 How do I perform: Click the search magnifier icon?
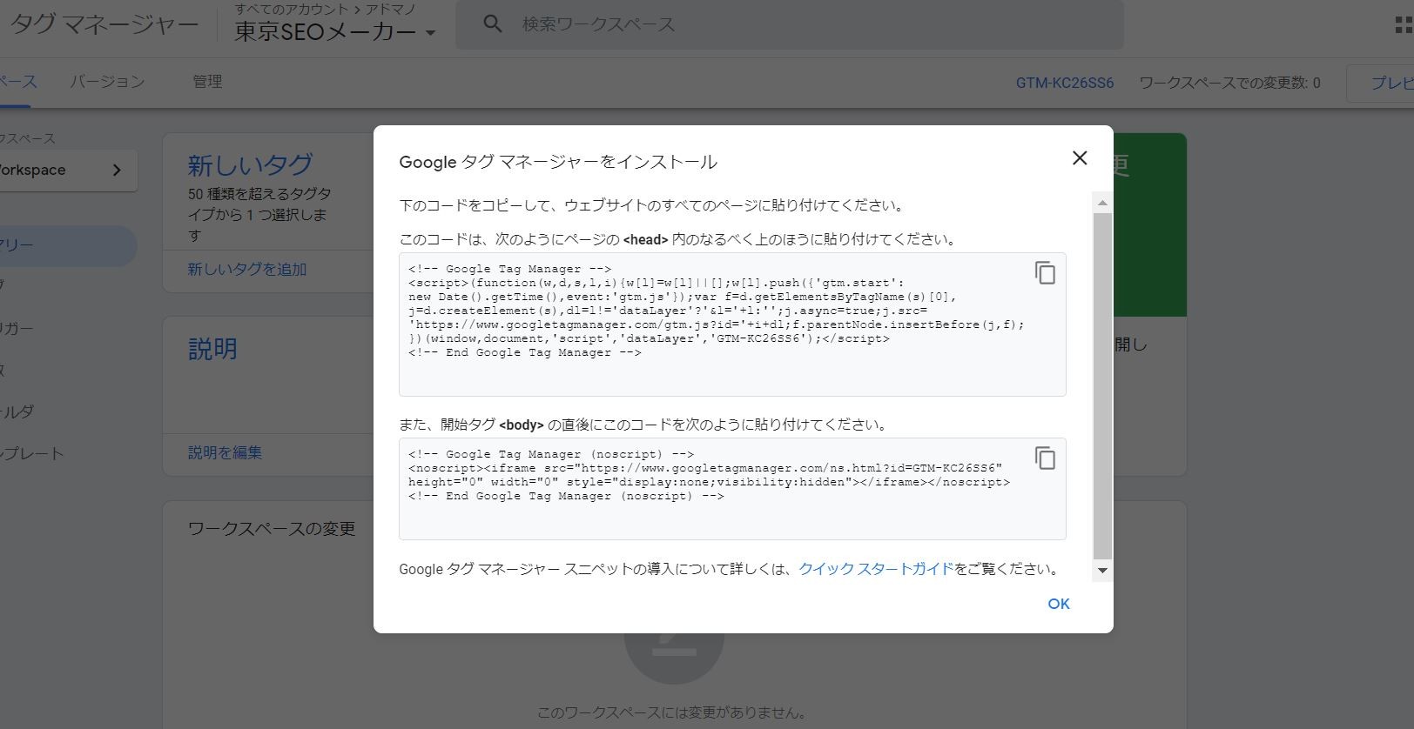point(493,24)
